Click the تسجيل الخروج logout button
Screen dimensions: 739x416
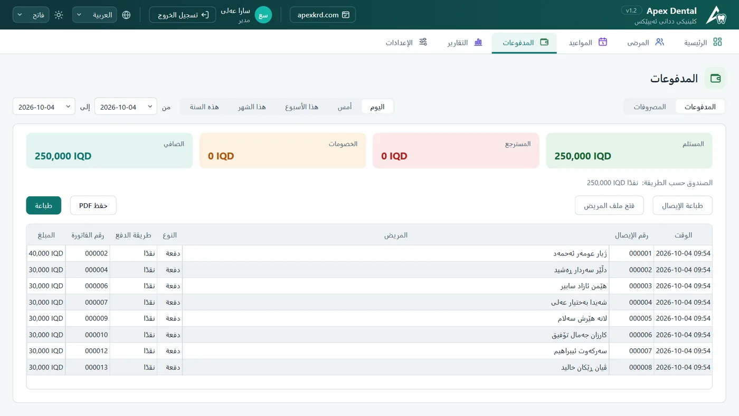click(x=183, y=15)
